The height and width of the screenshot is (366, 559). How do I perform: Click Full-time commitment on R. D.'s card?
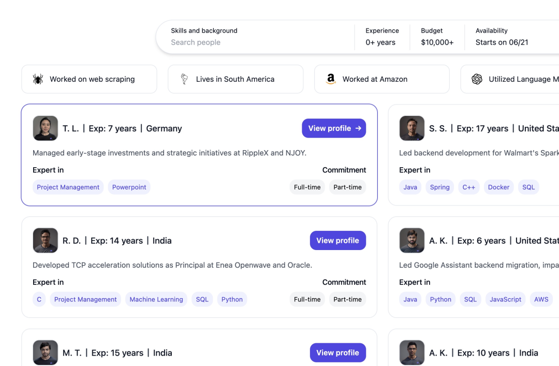tap(307, 299)
